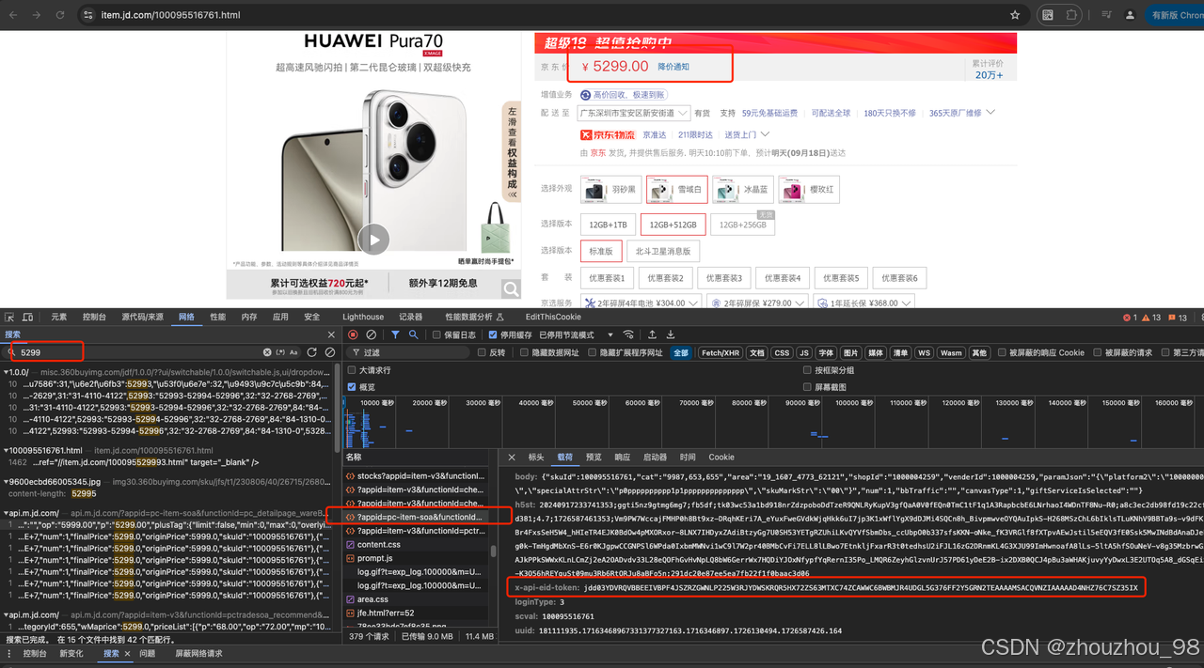This screenshot has width=1204, height=668.
Task: Click the 过滤 network filter field
Action: pos(407,352)
